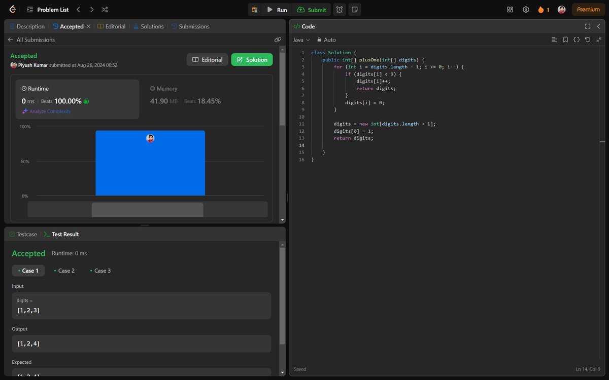Click the Saved status text
The width and height of the screenshot is (609, 380).
(x=300, y=369)
